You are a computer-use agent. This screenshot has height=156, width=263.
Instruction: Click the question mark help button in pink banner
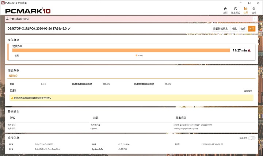point(255,19)
